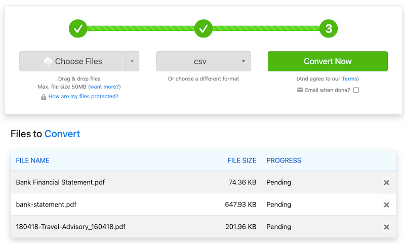Remove bank-statement.pdf from the list
405x243 pixels.
[386, 205]
